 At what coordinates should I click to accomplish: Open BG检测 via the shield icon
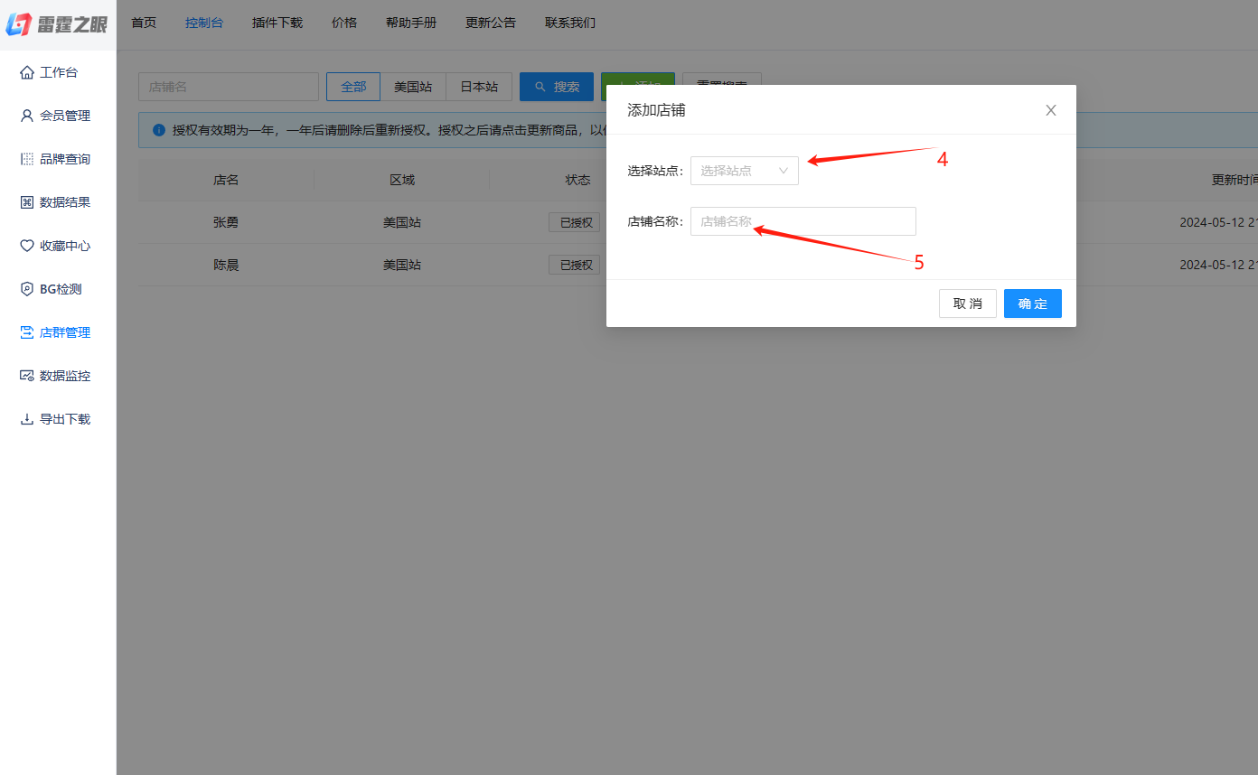(27, 289)
